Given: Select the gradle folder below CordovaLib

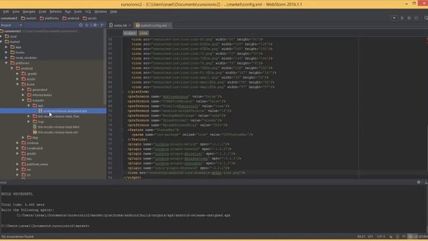Looking at the screenshot, I should [31, 153].
